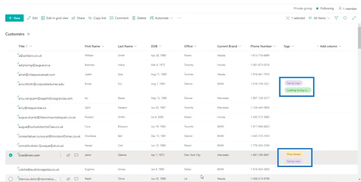361x182 pixels.
Task: Open the First Name column menu
Action: tap(94, 46)
